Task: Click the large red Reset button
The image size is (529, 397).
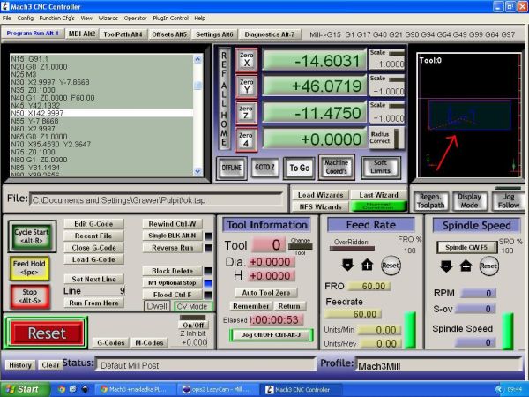Action: (x=46, y=333)
